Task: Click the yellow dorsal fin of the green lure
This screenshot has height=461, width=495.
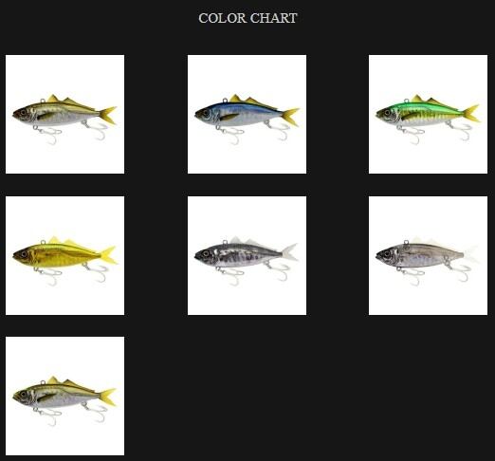Action: click(416, 99)
